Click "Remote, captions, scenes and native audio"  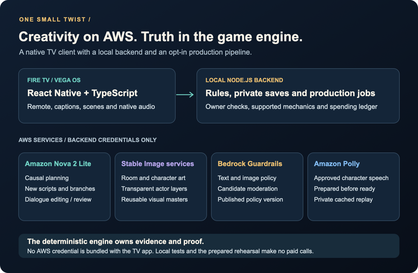tap(91, 107)
